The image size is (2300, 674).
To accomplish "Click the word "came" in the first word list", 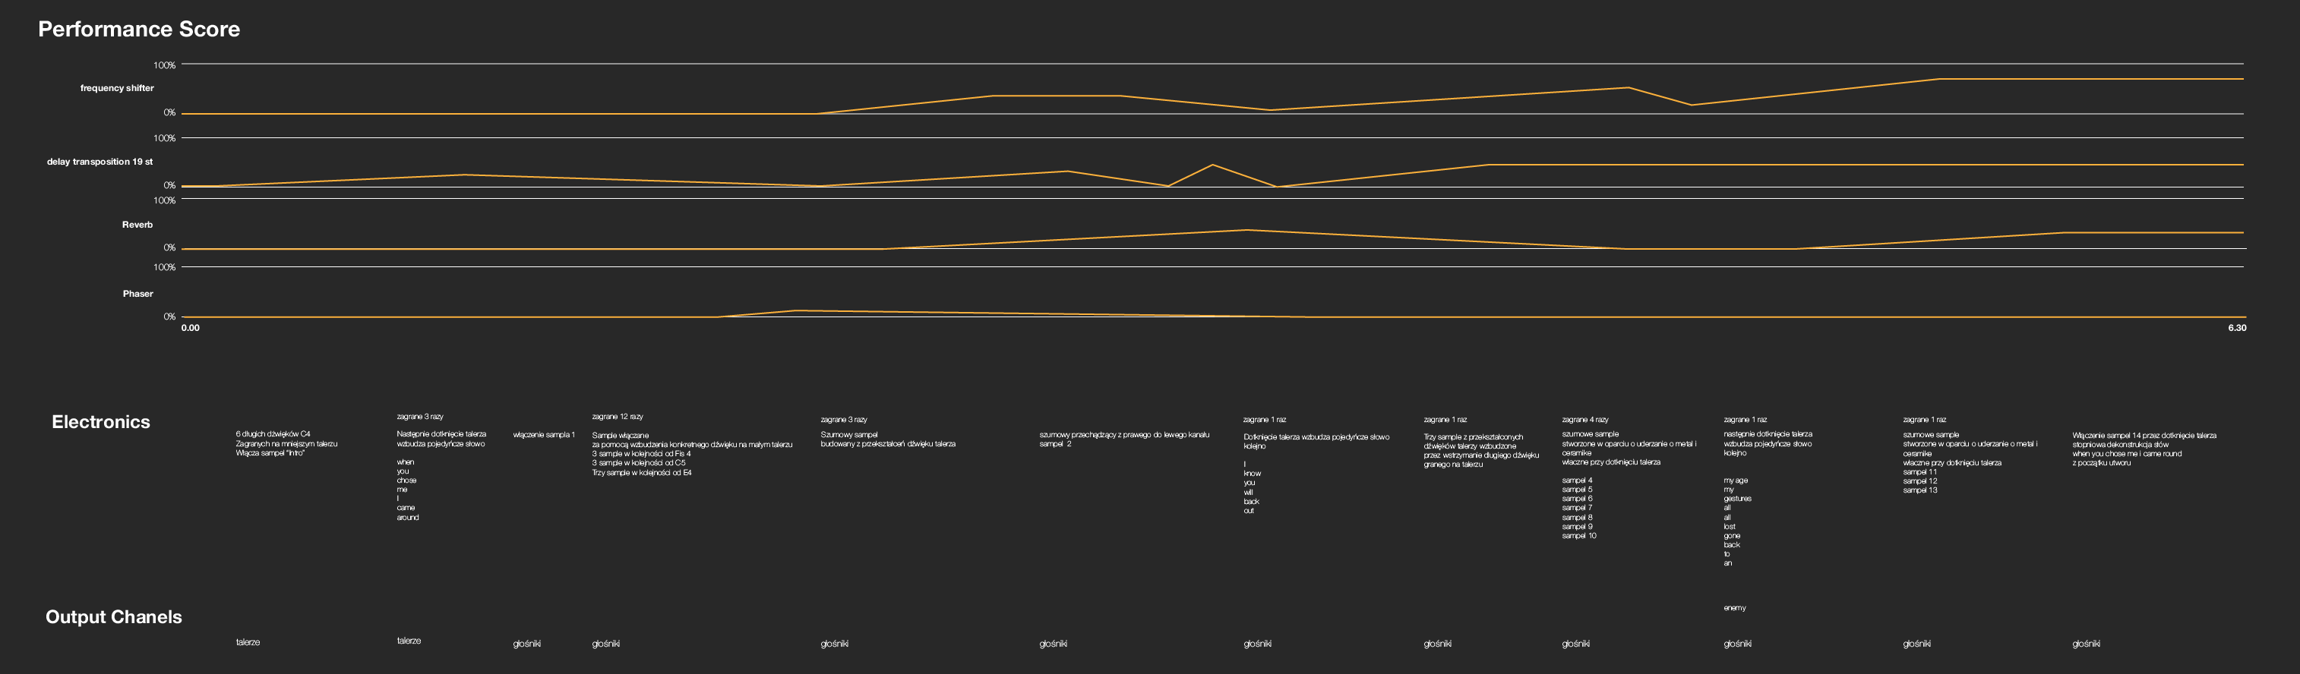I will (406, 508).
